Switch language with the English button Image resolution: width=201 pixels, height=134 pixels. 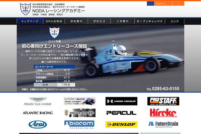tap(159, 3)
